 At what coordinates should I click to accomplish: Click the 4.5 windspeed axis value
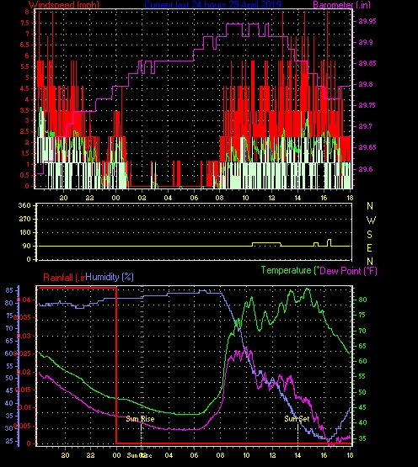pyautogui.click(x=25, y=88)
